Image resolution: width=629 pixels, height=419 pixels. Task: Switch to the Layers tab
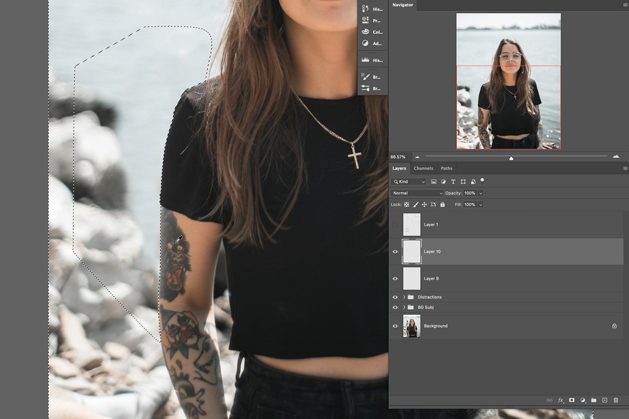coord(399,169)
